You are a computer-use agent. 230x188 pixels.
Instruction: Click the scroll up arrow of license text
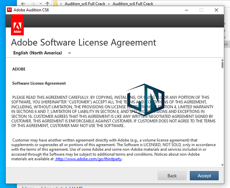[222, 60]
